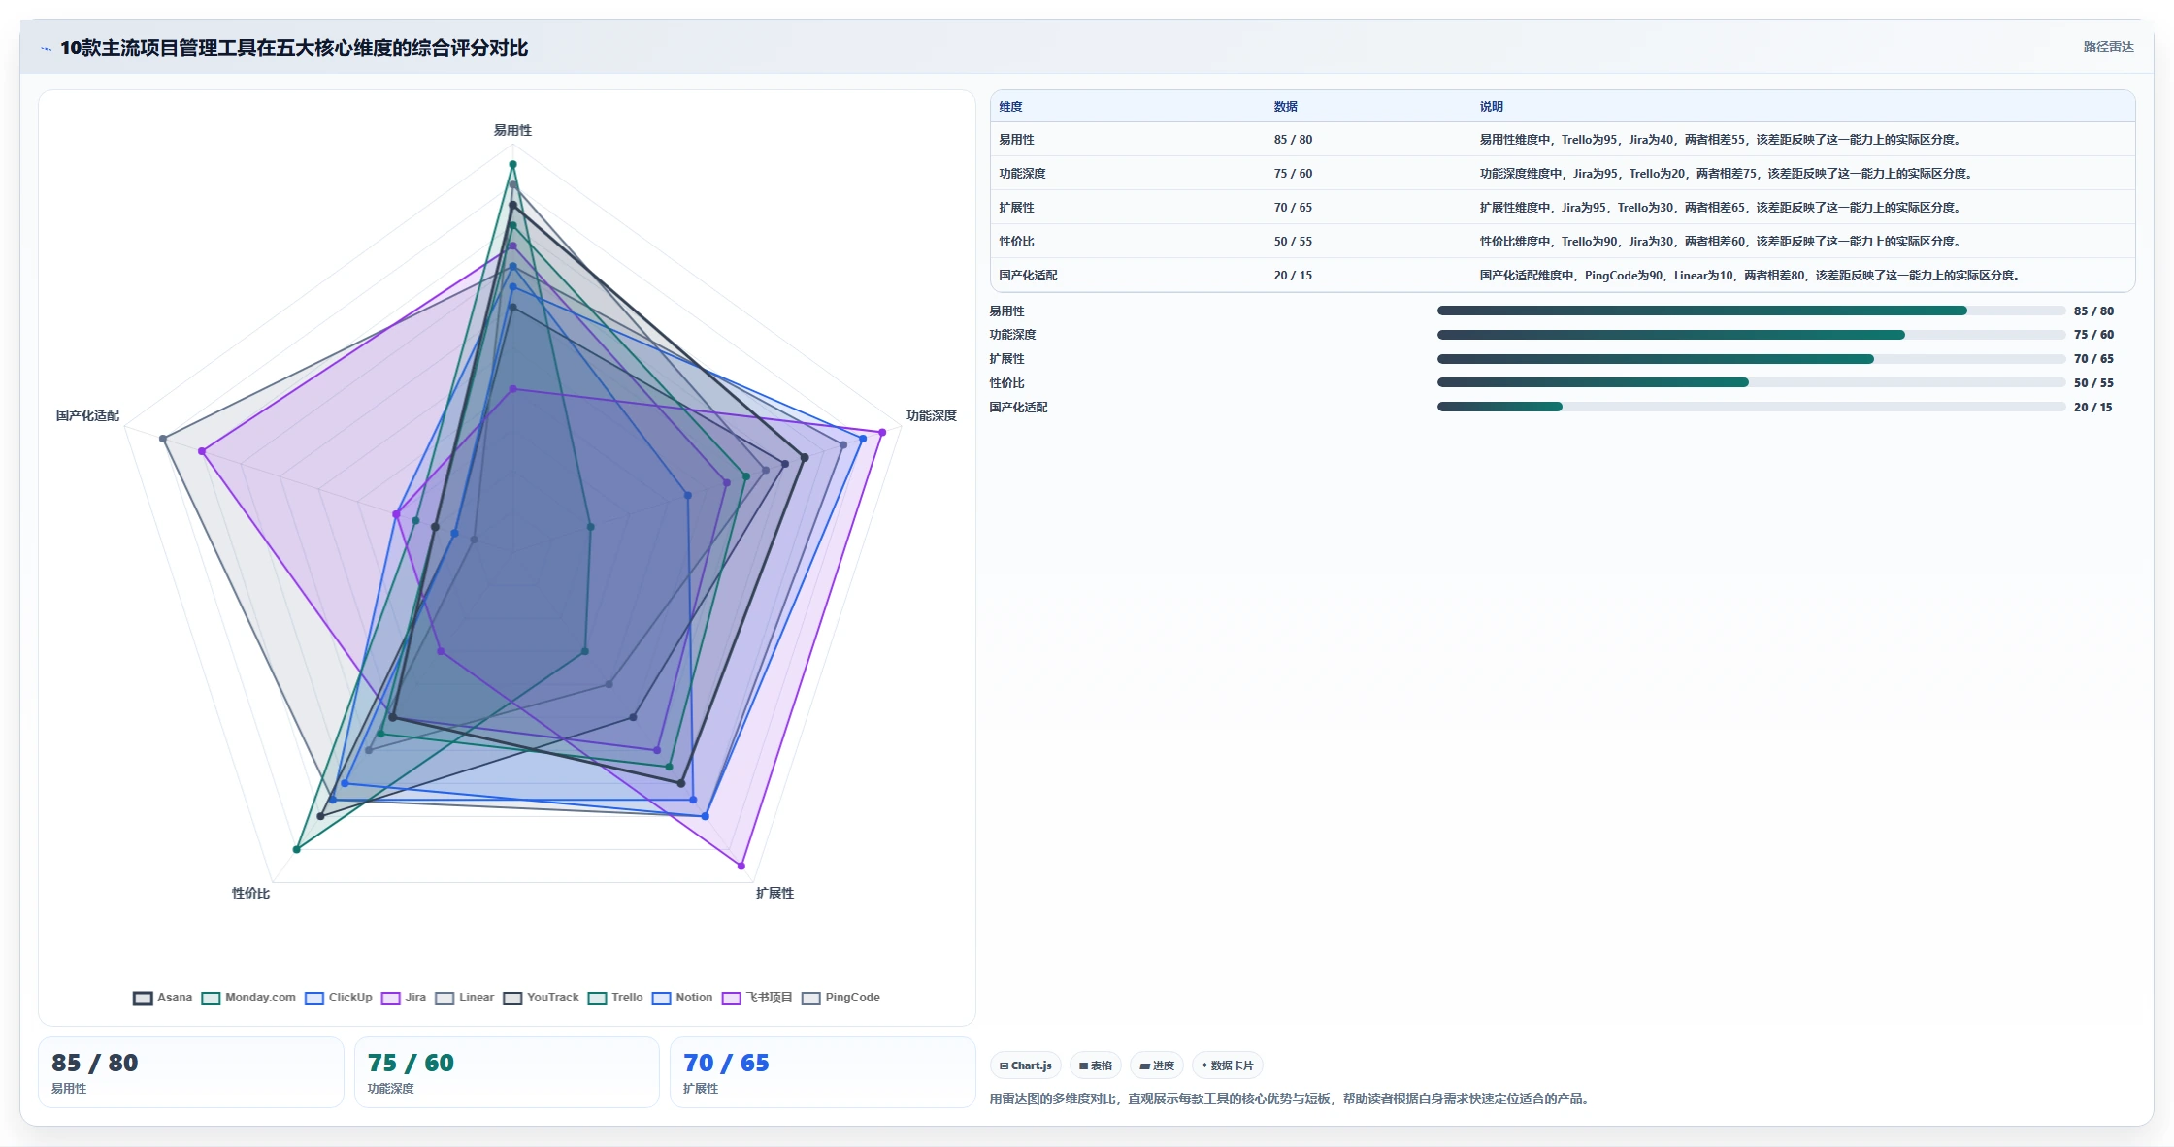2174x1147 pixels.
Task: Click the 易用性 radar axis label
Action: (512, 130)
